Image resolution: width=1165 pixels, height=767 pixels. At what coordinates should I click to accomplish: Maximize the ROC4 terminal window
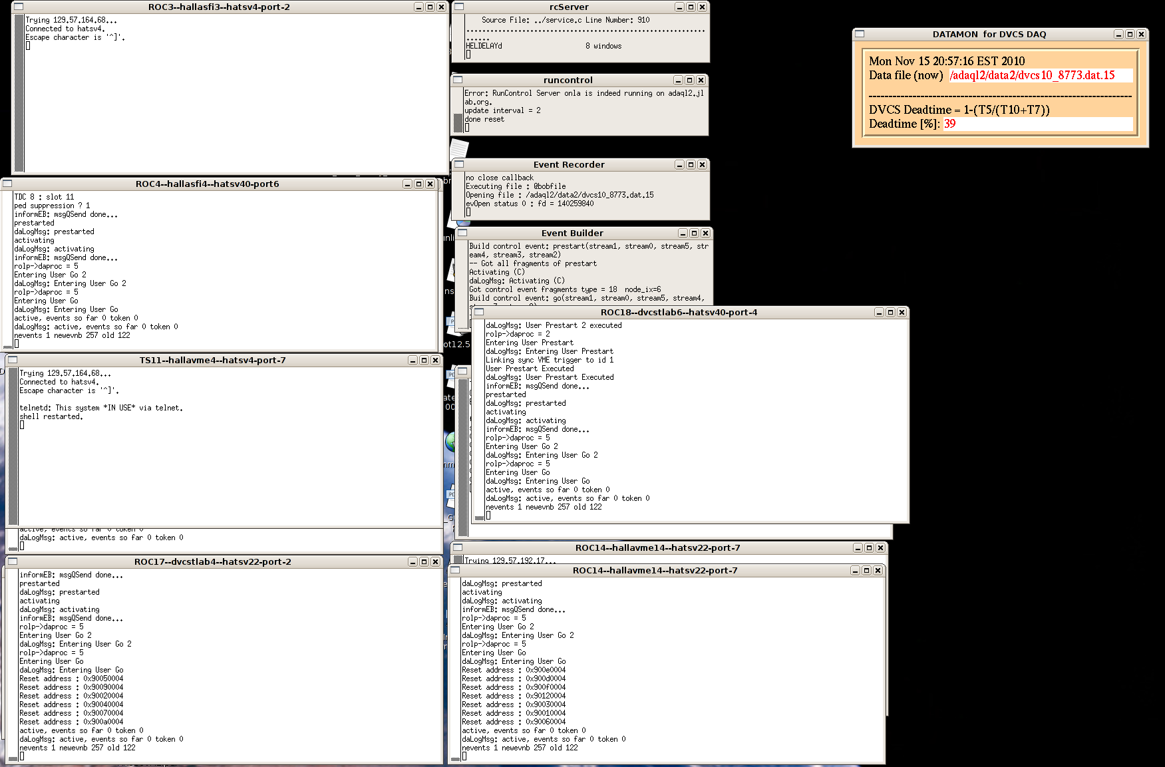pyautogui.click(x=418, y=184)
